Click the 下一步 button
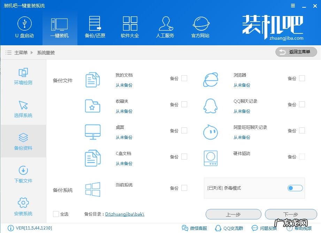This screenshot has width=321, height=233. (291, 214)
